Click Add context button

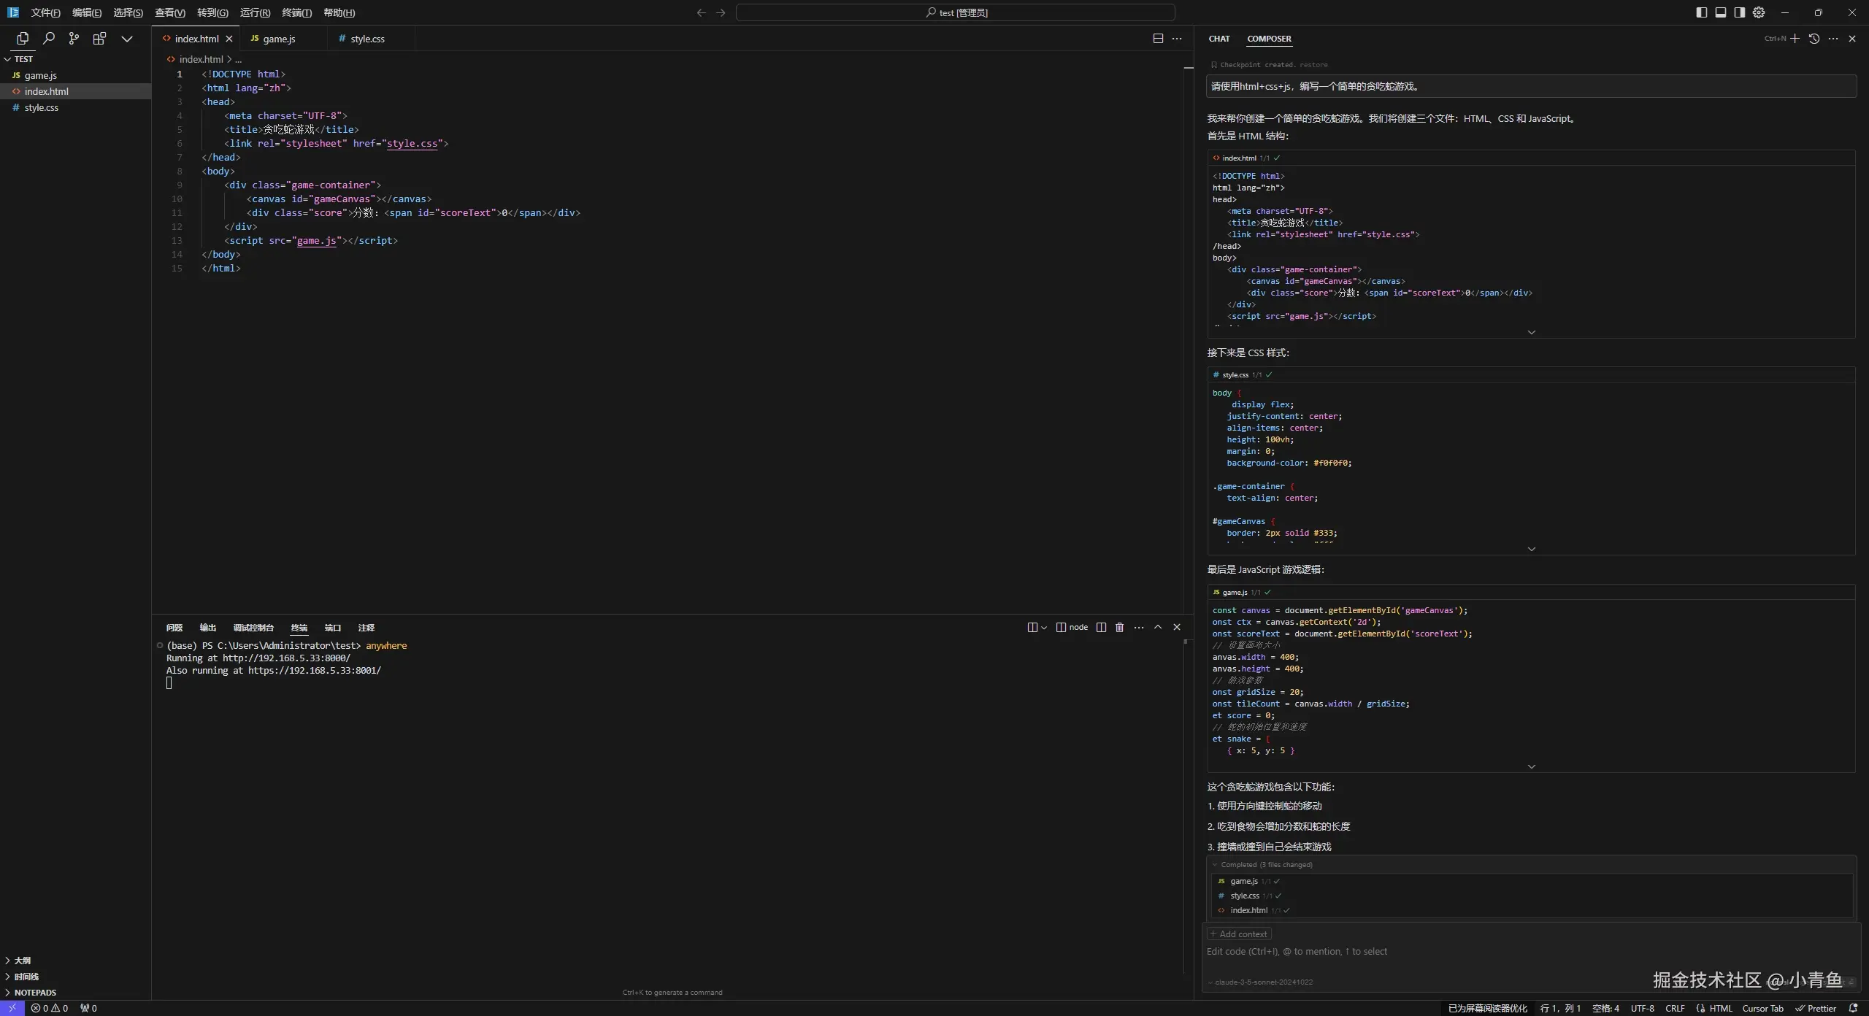[1239, 934]
